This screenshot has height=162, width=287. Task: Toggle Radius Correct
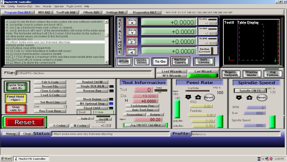(x=208, y=50)
